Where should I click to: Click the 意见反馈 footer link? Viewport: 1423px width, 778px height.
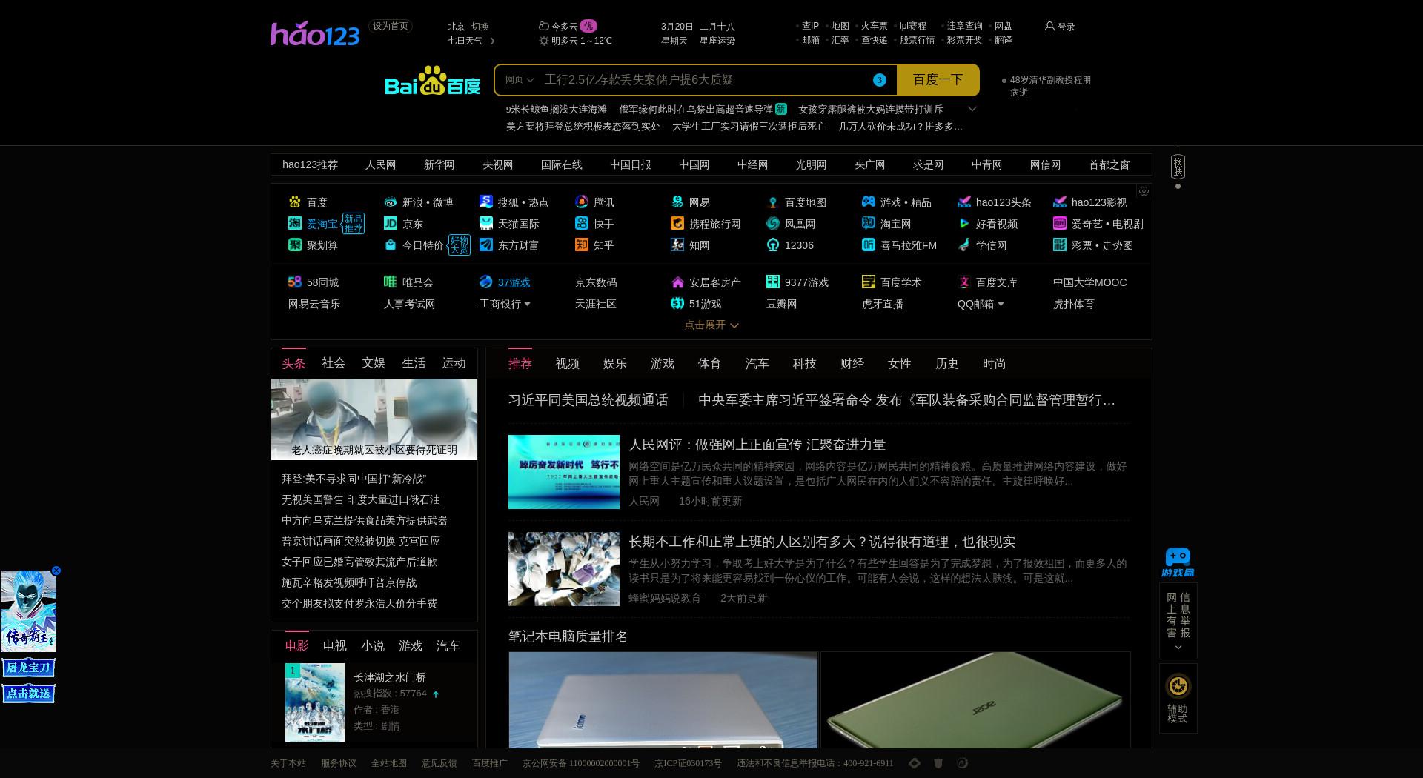(439, 763)
